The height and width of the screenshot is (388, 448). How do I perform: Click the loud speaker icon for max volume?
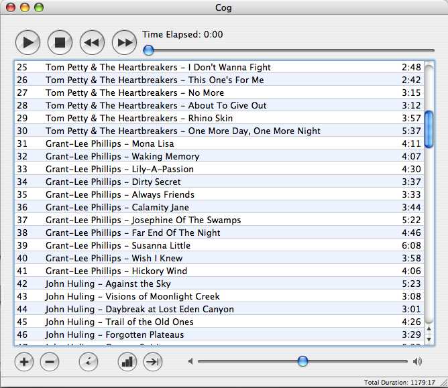click(417, 362)
